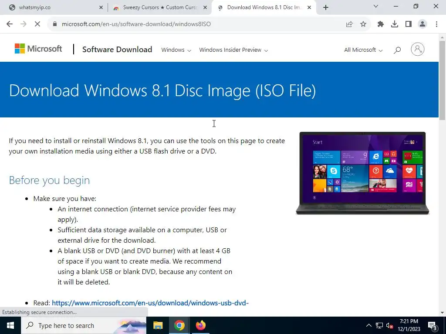Select Download Windows 8.1 Disc Image tab
Screen dimensions: 446x334
pos(263,7)
